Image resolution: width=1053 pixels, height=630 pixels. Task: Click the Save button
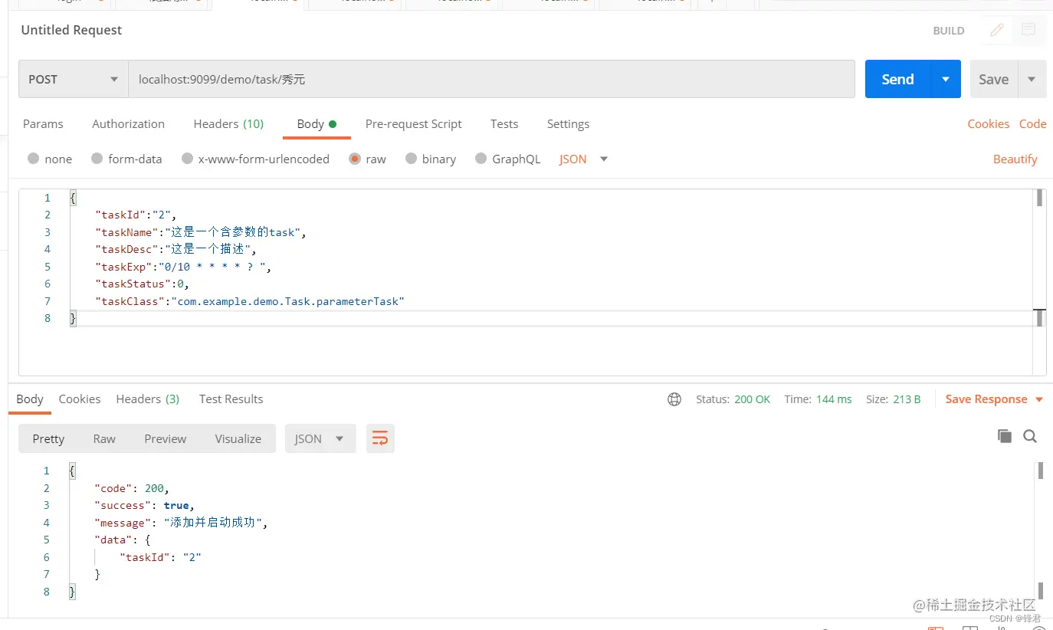pyautogui.click(x=993, y=79)
